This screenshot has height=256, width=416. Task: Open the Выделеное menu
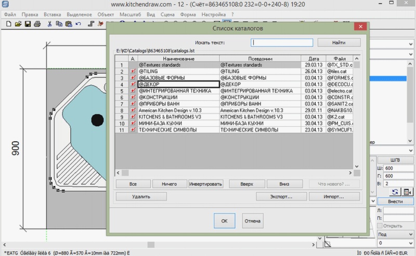(x=79, y=15)
